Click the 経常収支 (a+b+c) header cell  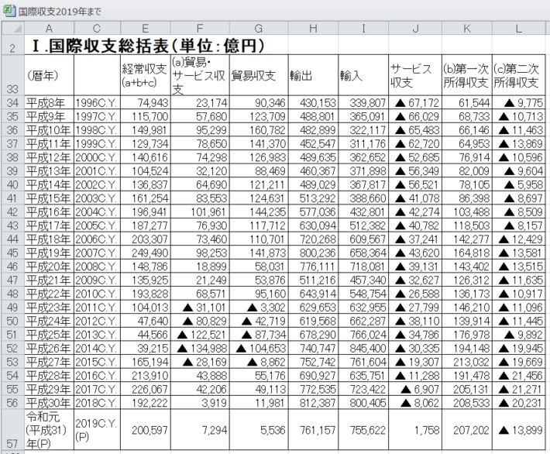point(145,75)
